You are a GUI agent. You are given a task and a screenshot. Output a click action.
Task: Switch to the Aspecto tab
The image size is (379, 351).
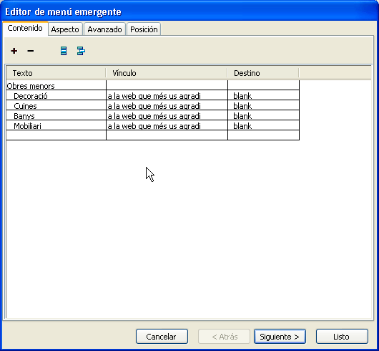[65, 29]
